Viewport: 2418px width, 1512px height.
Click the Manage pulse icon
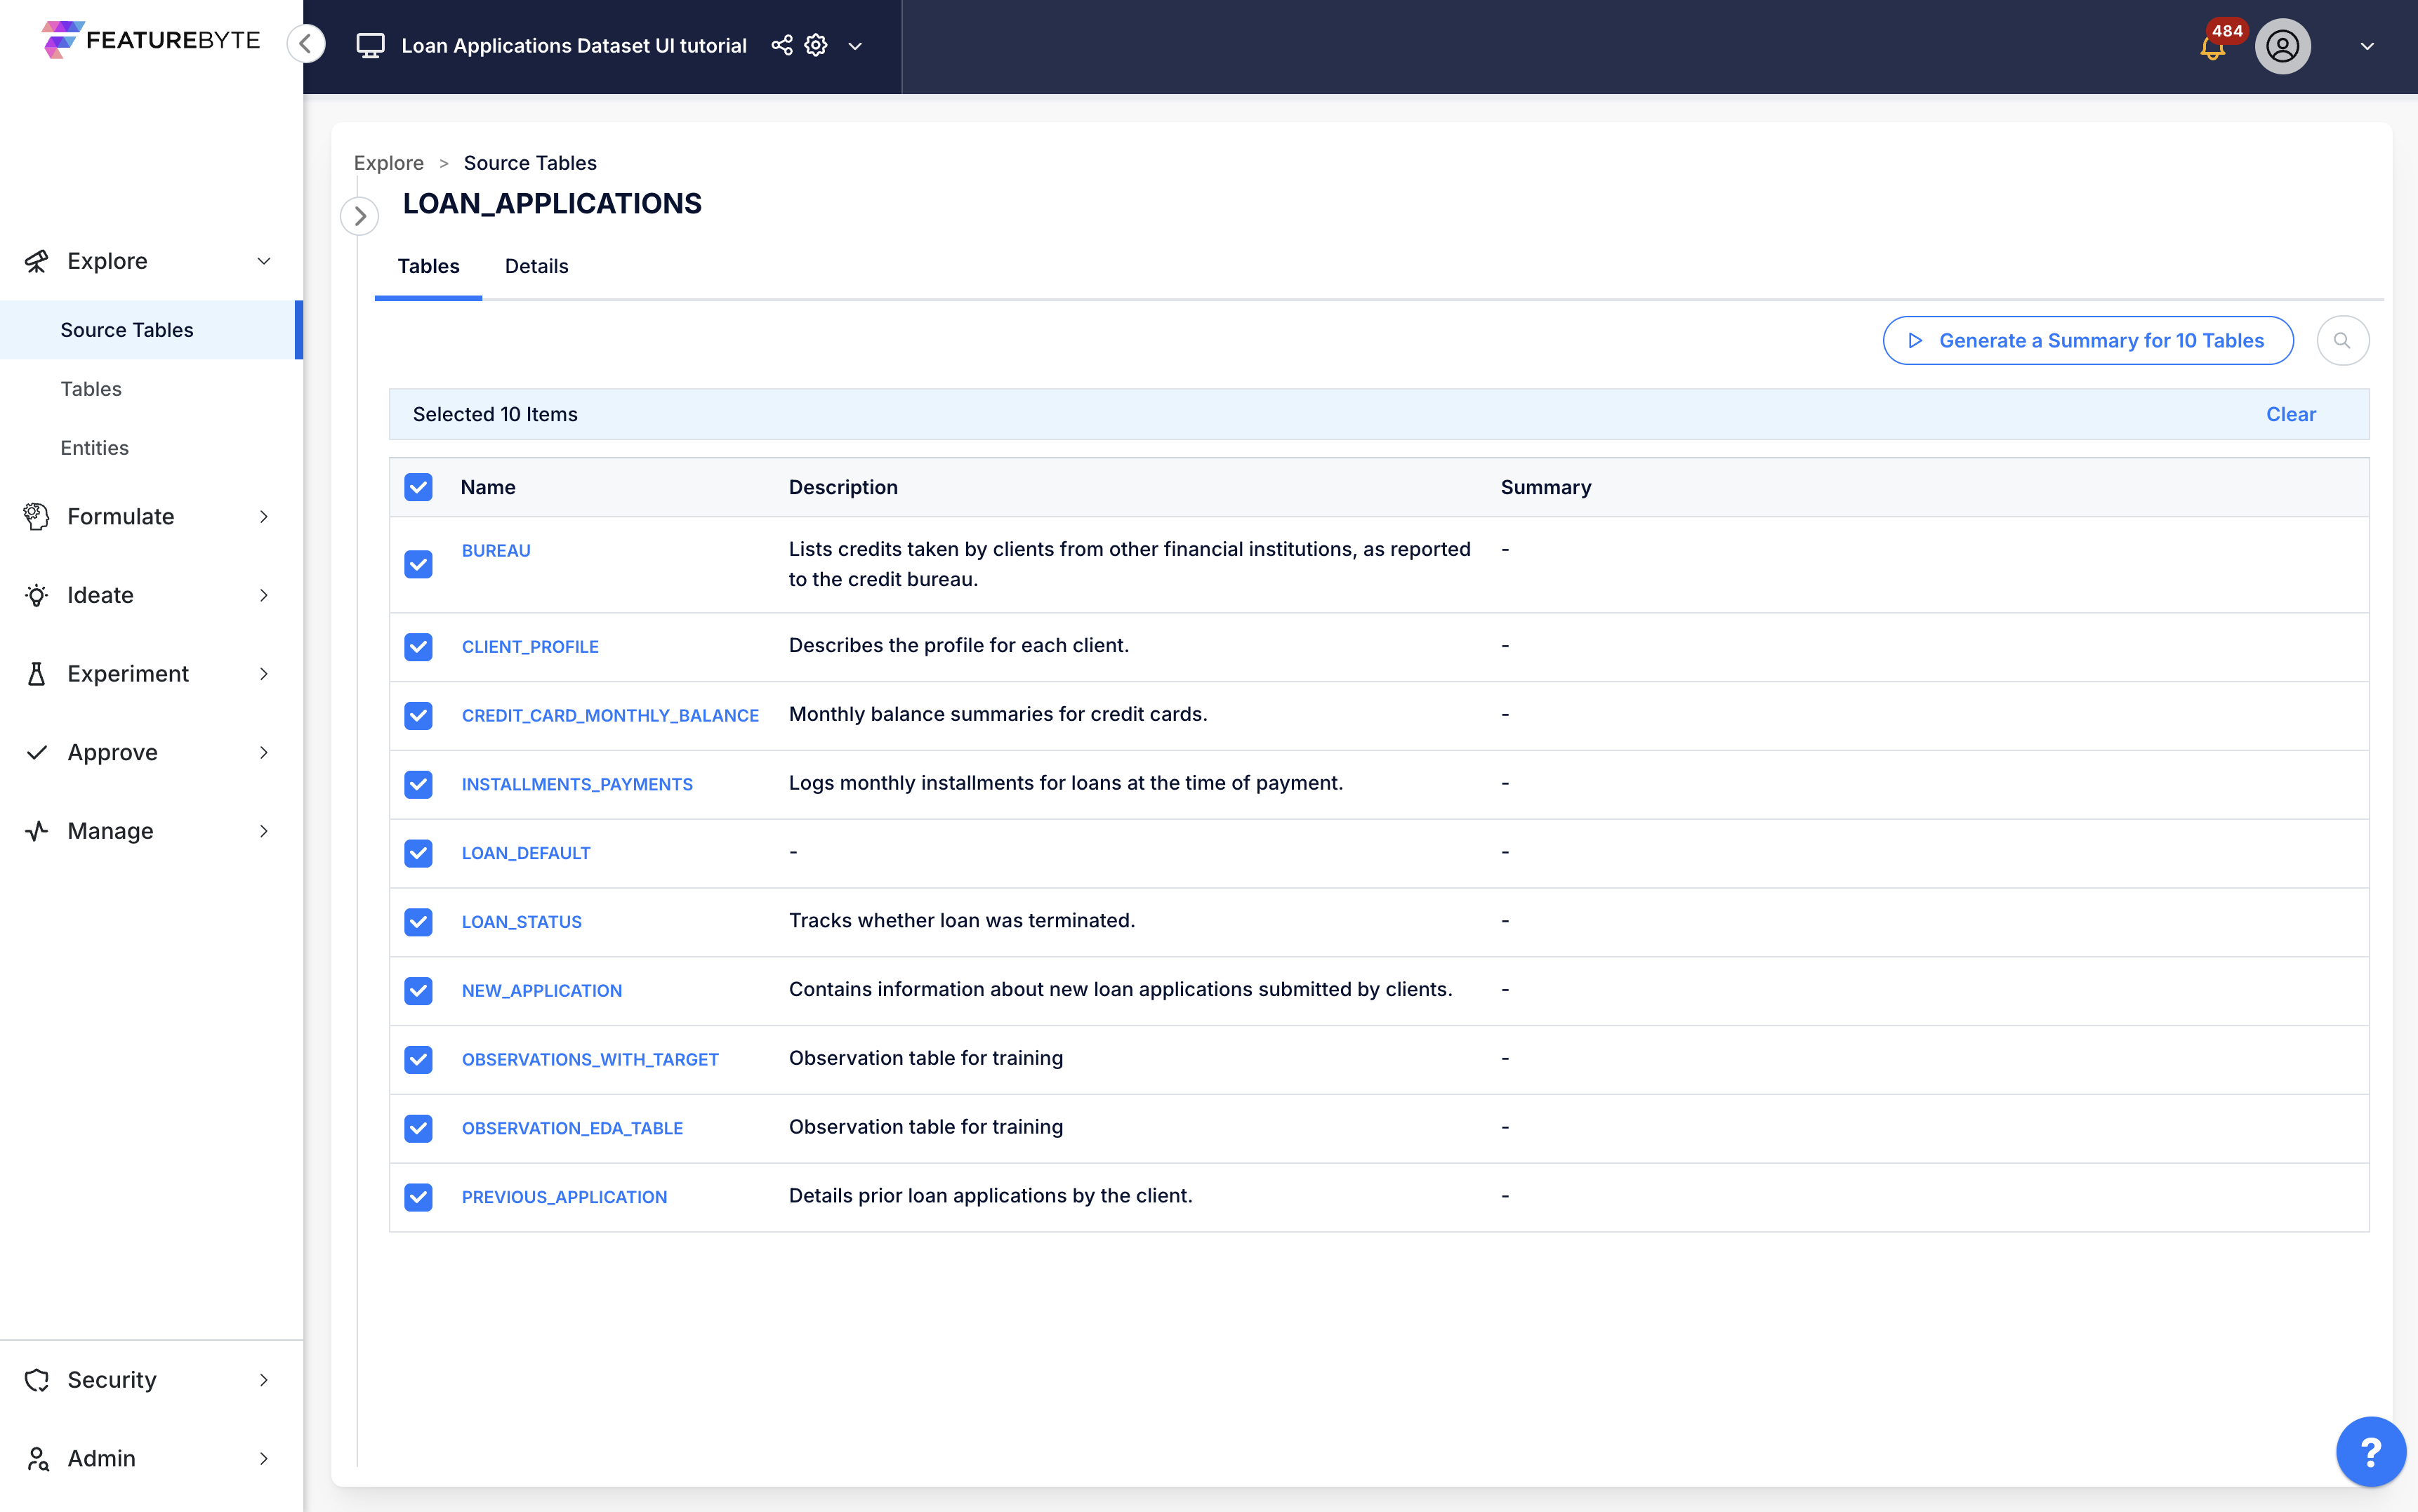(x=36, y=831)
